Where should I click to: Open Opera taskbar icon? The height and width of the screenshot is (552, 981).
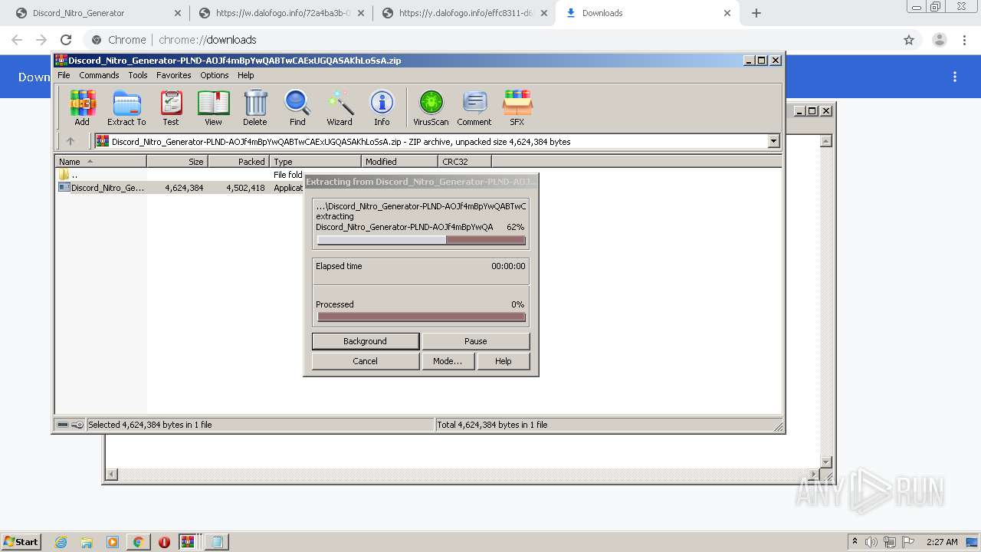[x=164, y=542]
